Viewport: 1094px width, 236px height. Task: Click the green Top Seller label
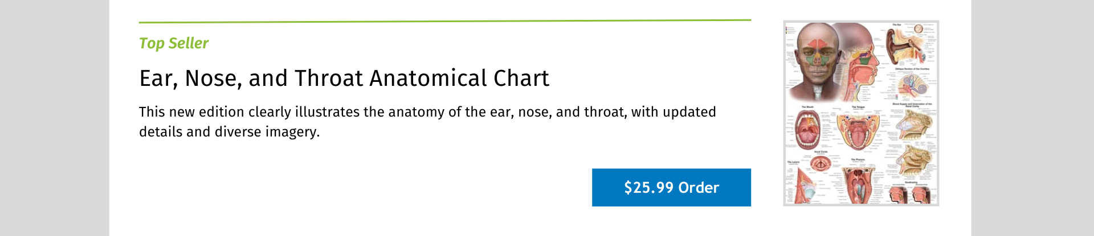pyautogui.click(x=174, y=43)
